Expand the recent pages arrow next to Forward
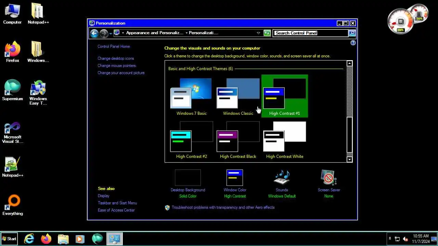The image size is (438, 246). (111, 33)
